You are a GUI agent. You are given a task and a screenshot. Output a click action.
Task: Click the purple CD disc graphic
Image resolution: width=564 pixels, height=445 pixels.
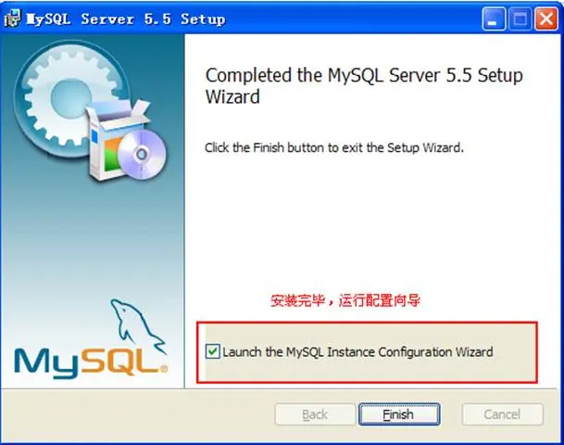click(x=143, y=154)
